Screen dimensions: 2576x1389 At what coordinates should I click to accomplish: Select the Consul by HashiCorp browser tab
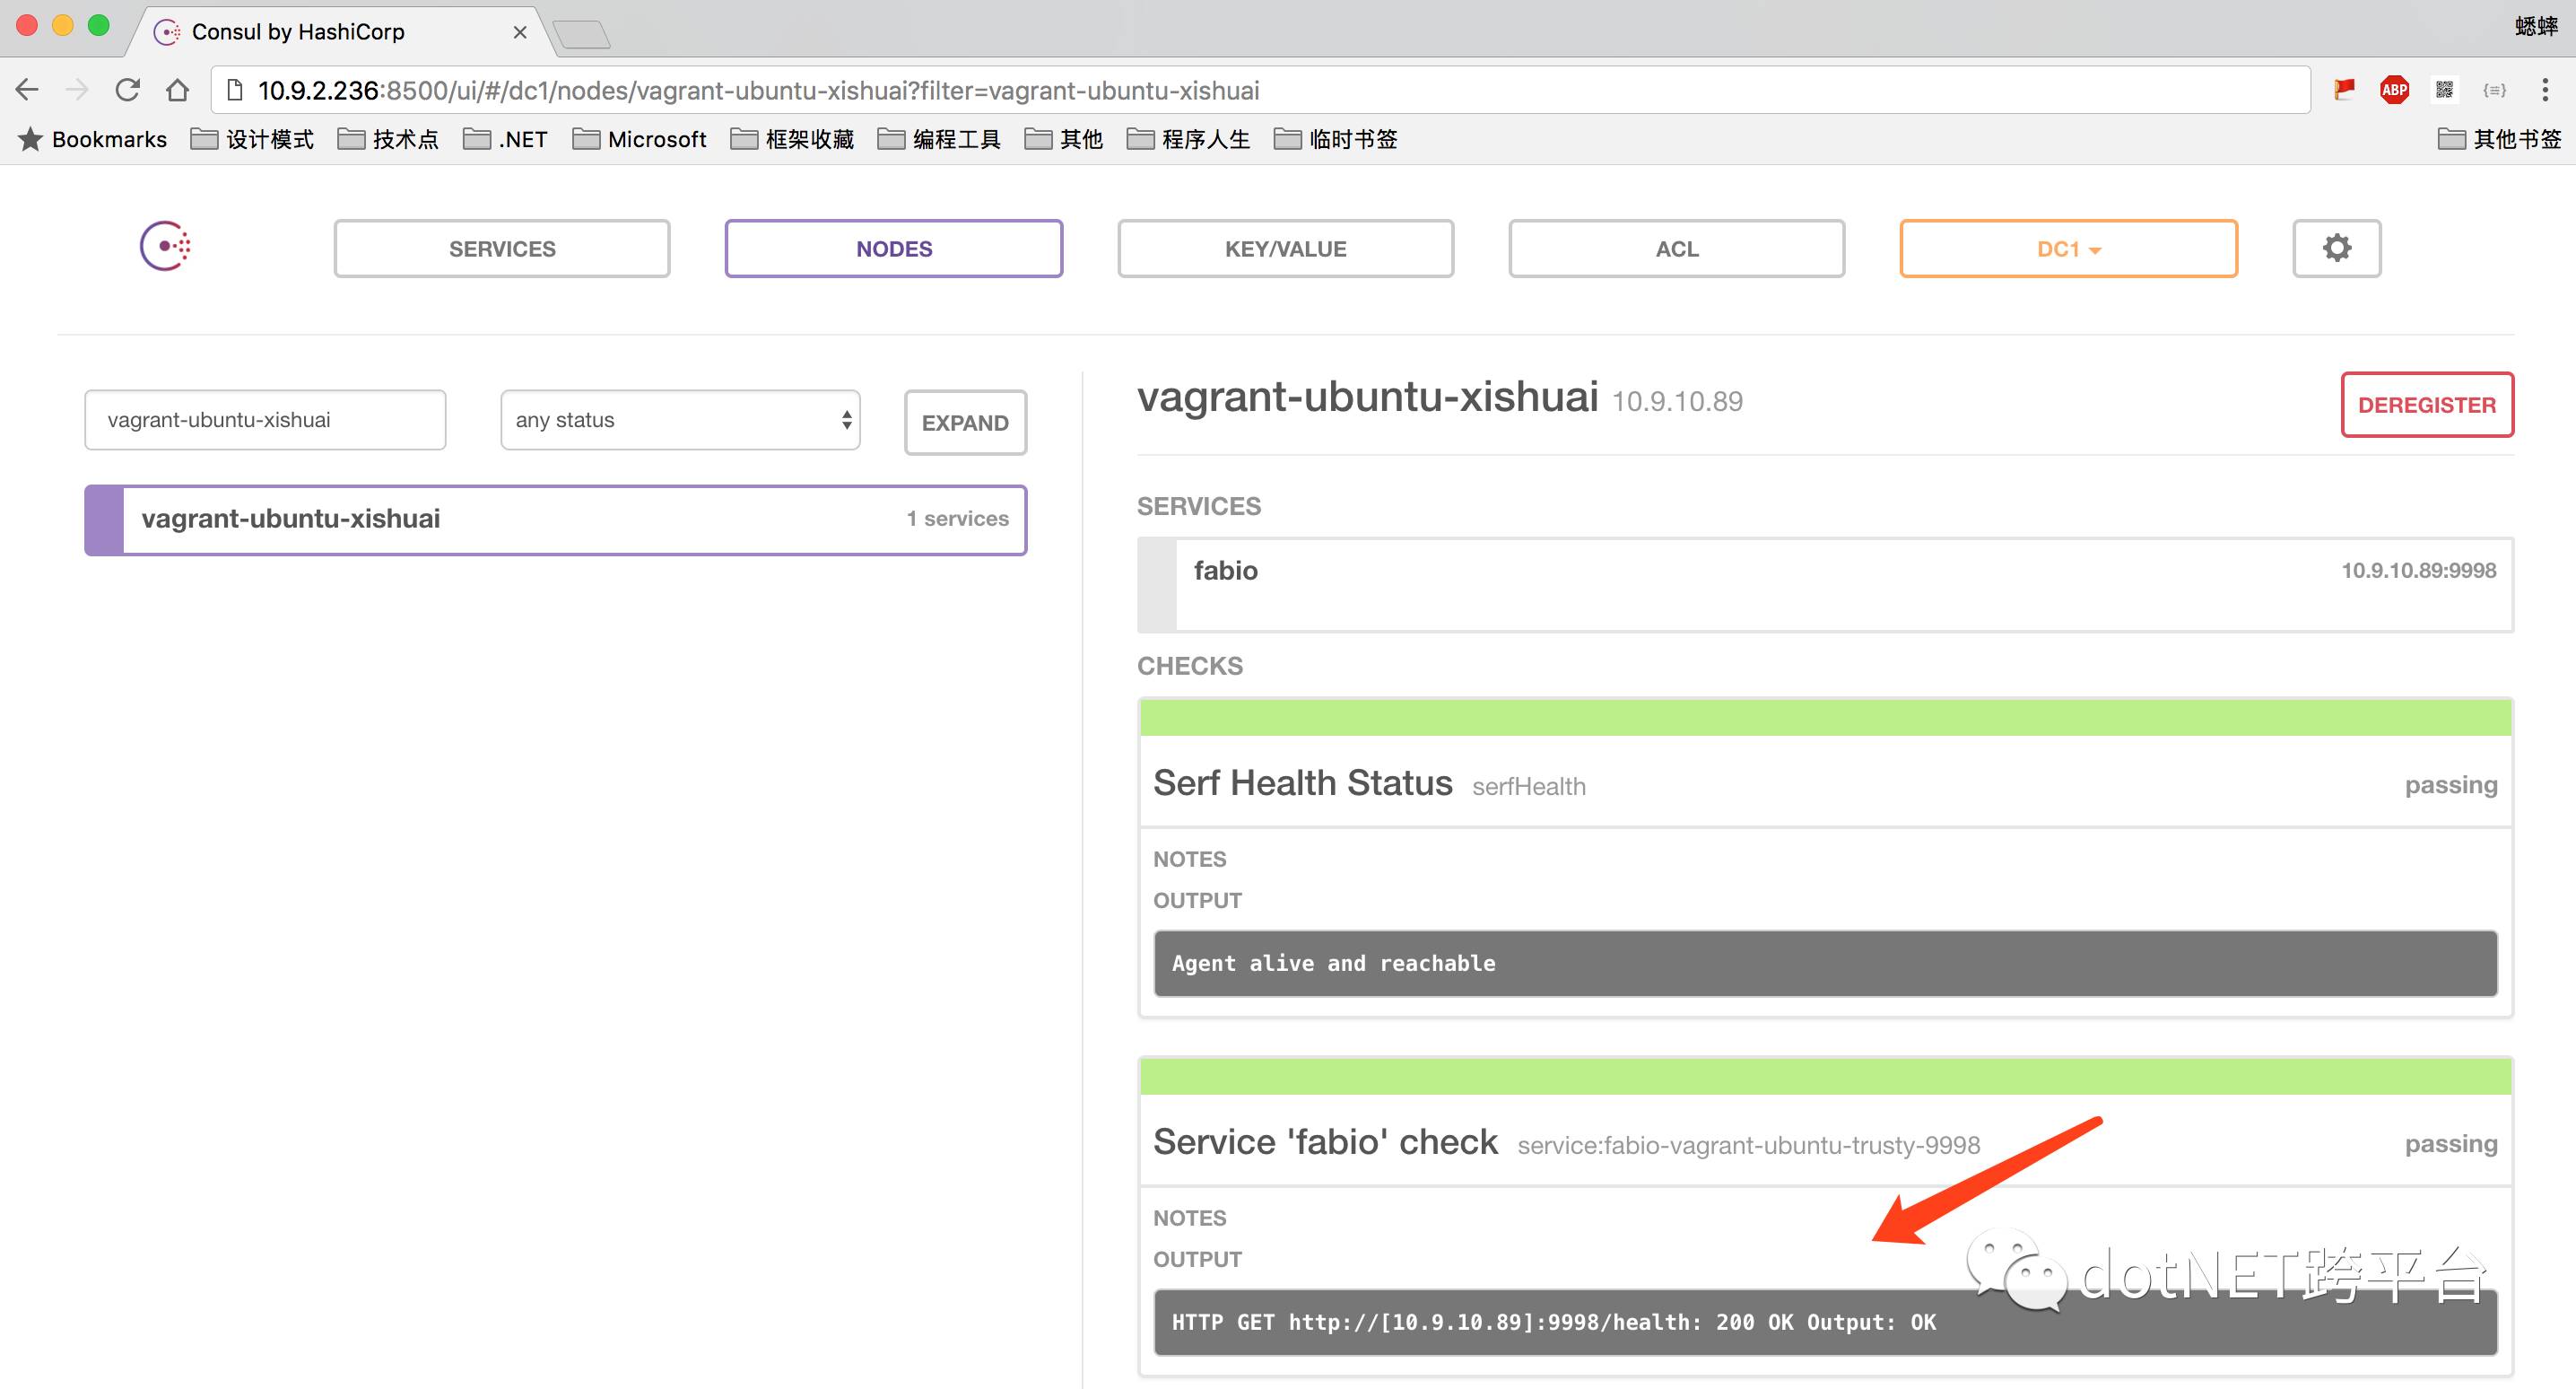340,32
